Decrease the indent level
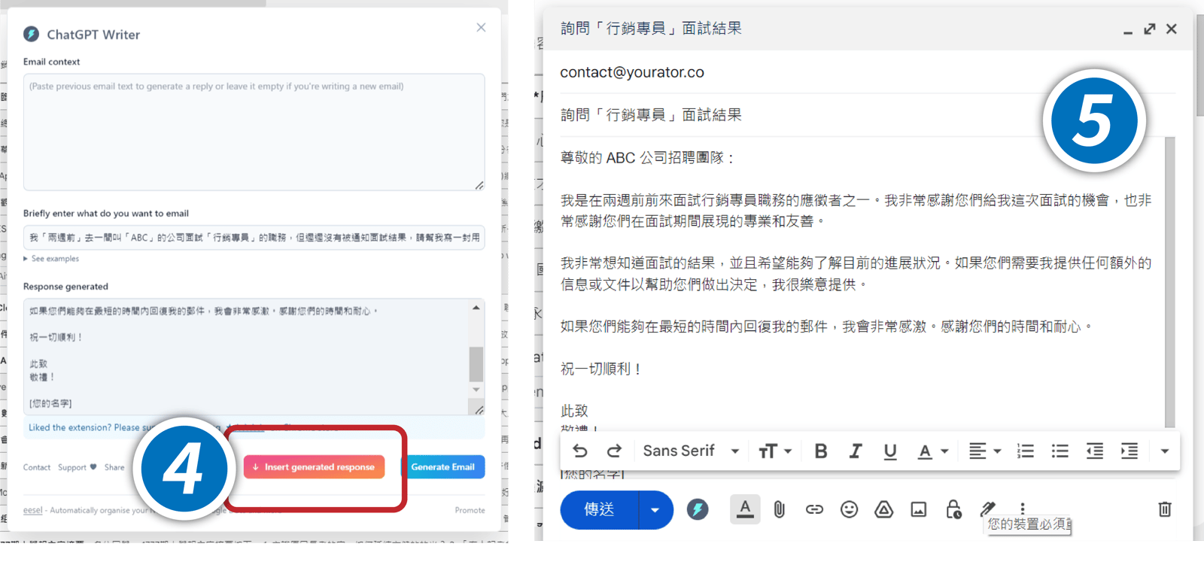The image size is (1204, 568). click(x=1094, y=451)
